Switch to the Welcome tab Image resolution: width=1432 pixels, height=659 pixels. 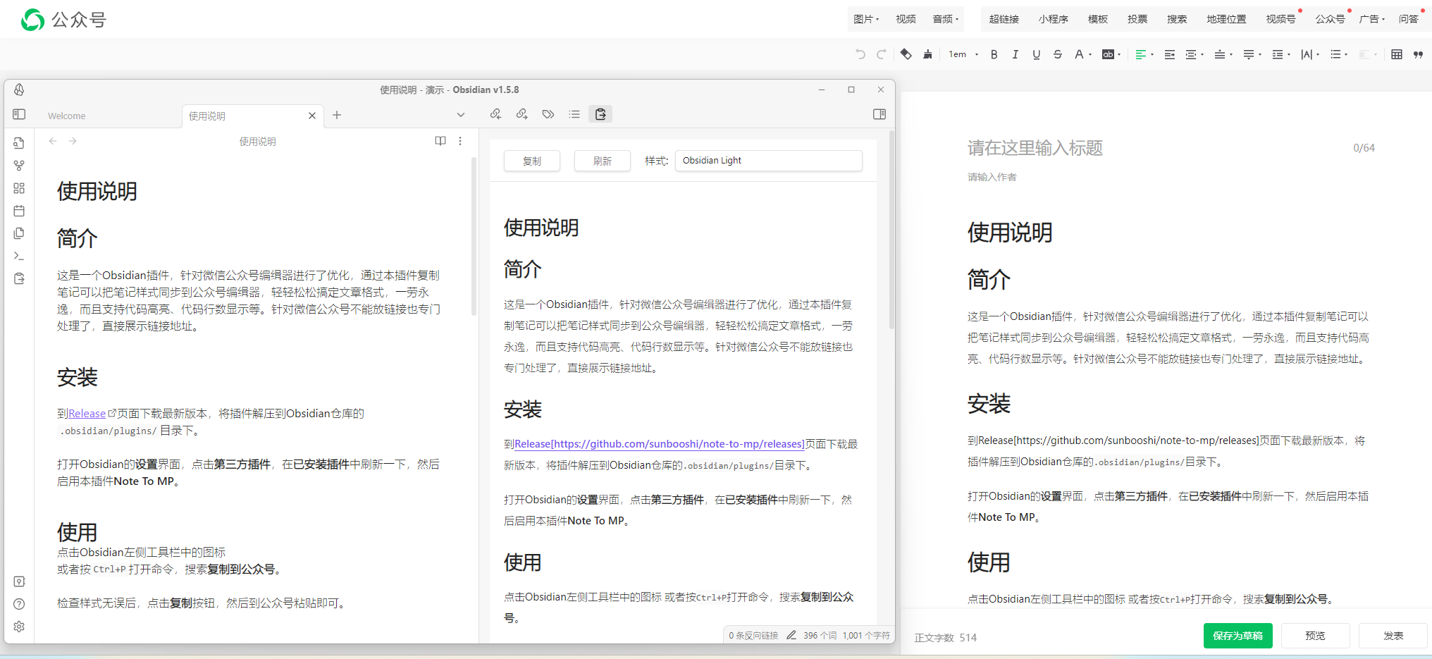[x=67, y=116]
